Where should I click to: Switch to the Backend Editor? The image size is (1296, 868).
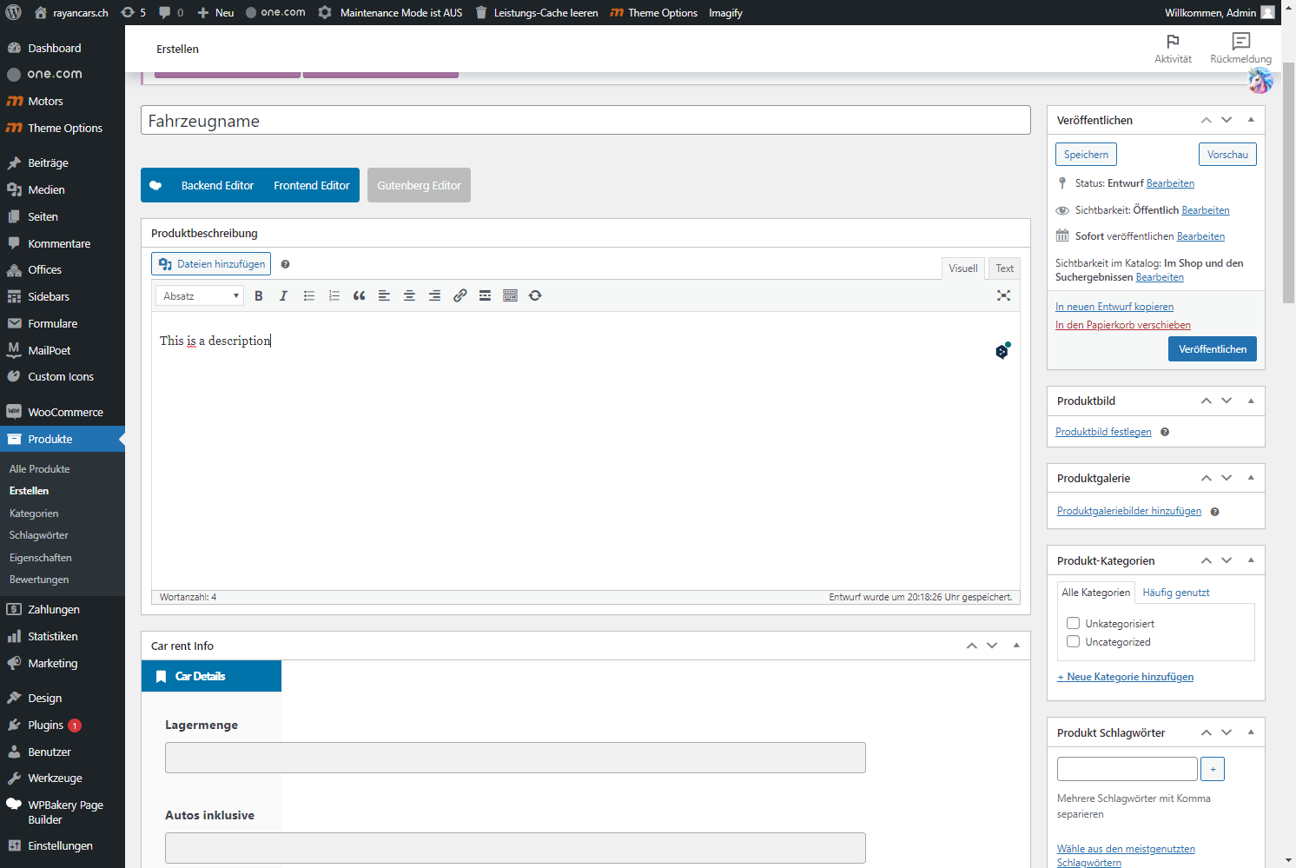click(217, 185)
